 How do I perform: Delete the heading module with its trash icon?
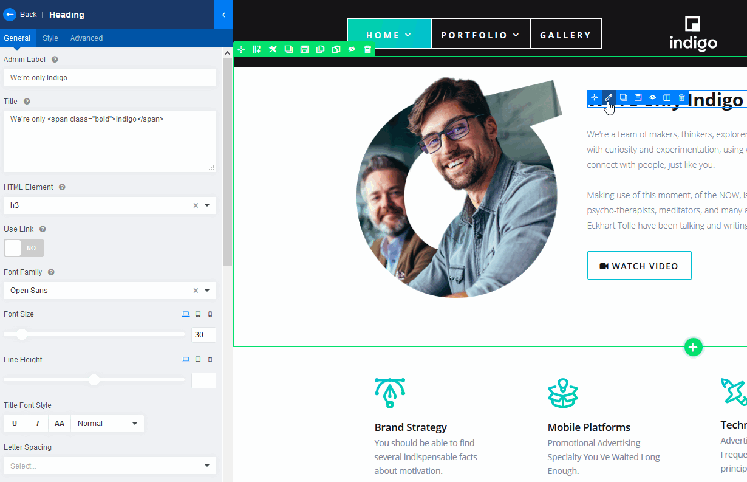(681, 97)
